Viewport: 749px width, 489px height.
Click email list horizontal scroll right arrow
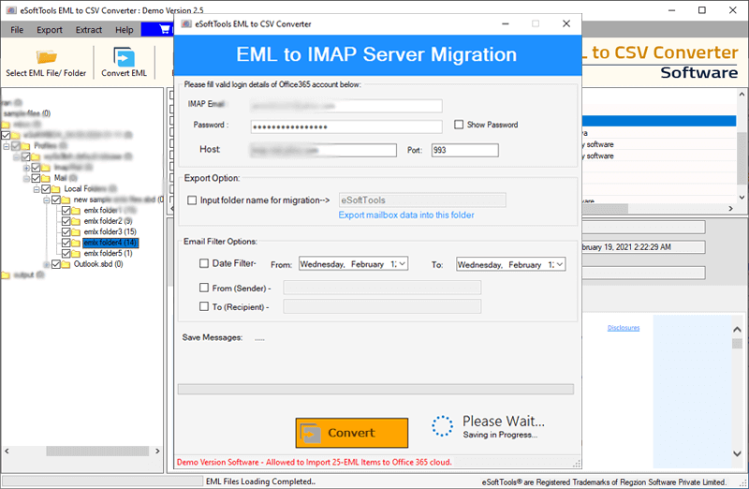[x=730, y=208]
